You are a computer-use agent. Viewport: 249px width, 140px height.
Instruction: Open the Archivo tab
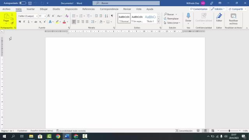click(x=6, y=9)
